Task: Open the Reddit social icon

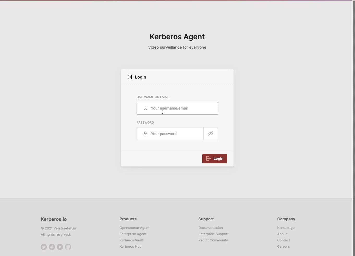Action: 52,247
